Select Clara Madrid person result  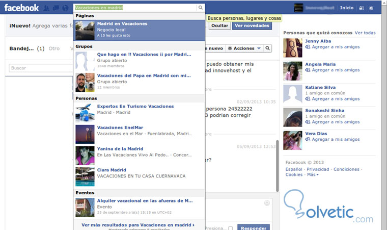pos(139,177)
